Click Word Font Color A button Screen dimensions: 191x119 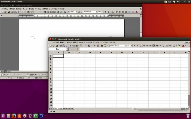(x=137, y=12)
